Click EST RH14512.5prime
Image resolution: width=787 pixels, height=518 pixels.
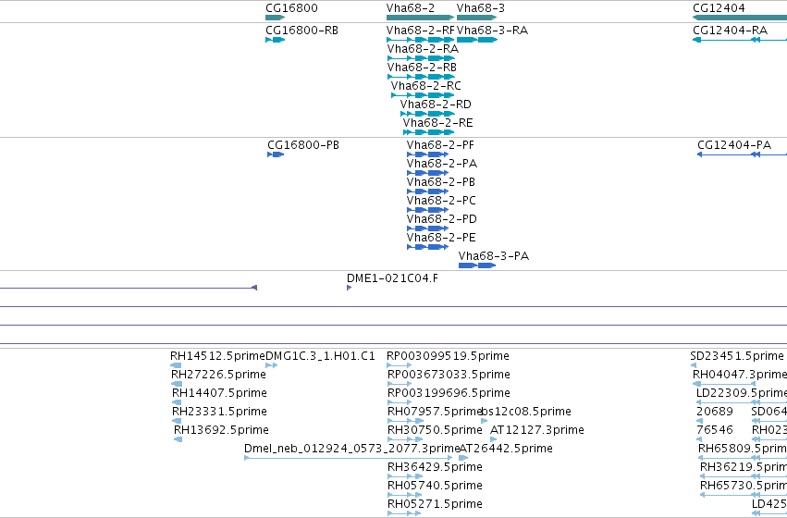point(217,356)
